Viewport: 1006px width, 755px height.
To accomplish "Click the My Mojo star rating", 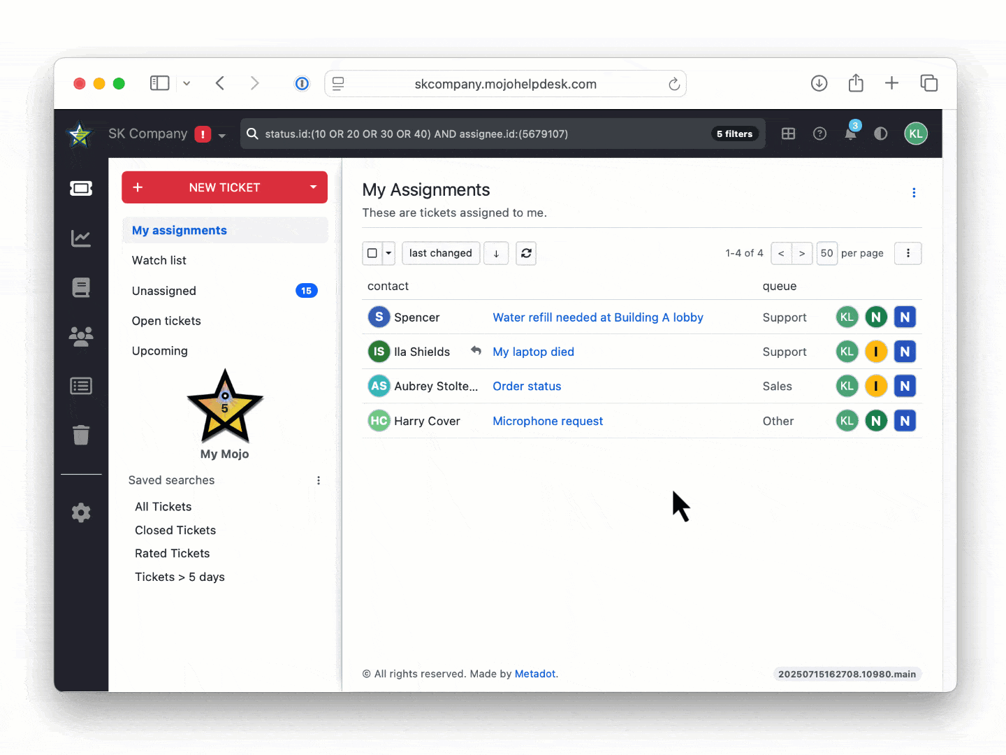I will tap(225, 405).
